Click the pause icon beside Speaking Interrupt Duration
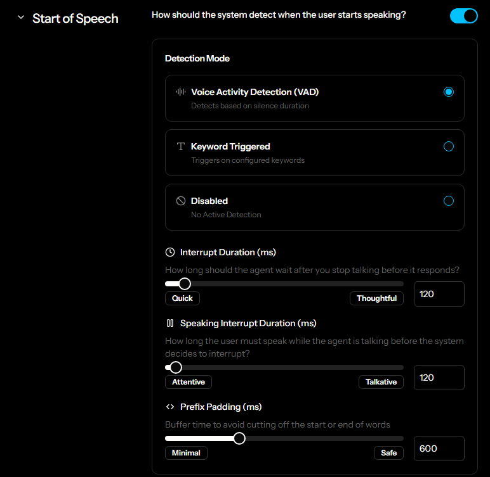Image resolution: width=490 pixels, height=477 pixels. coord(170,323)
